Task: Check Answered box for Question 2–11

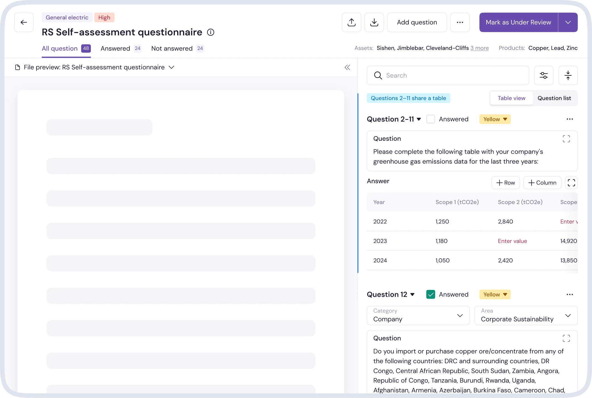Action: point(431,119)
